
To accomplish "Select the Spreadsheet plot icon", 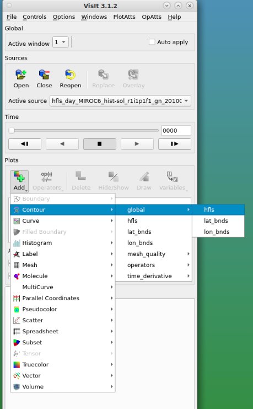I will tap(17, 331).
